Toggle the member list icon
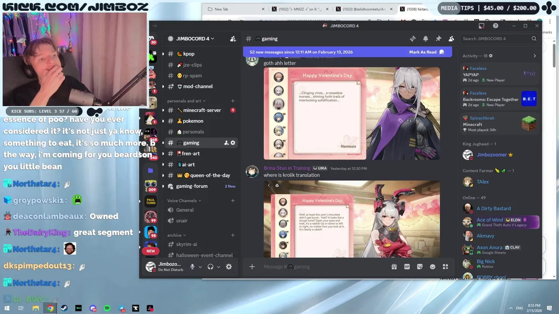The height and width of the screenshot is (314, 559). point(451,39)
